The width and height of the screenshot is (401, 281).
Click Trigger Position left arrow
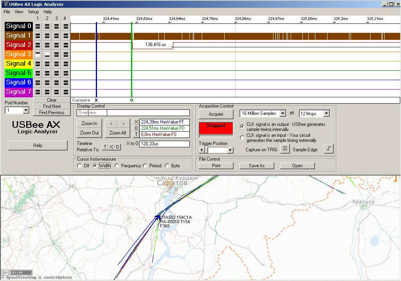[x=202, y=150]
